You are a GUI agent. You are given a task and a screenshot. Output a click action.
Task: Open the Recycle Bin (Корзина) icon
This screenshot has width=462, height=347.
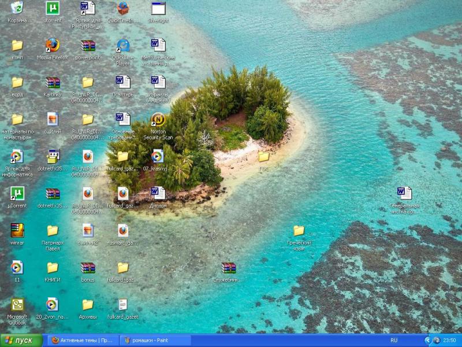point(17,9)
